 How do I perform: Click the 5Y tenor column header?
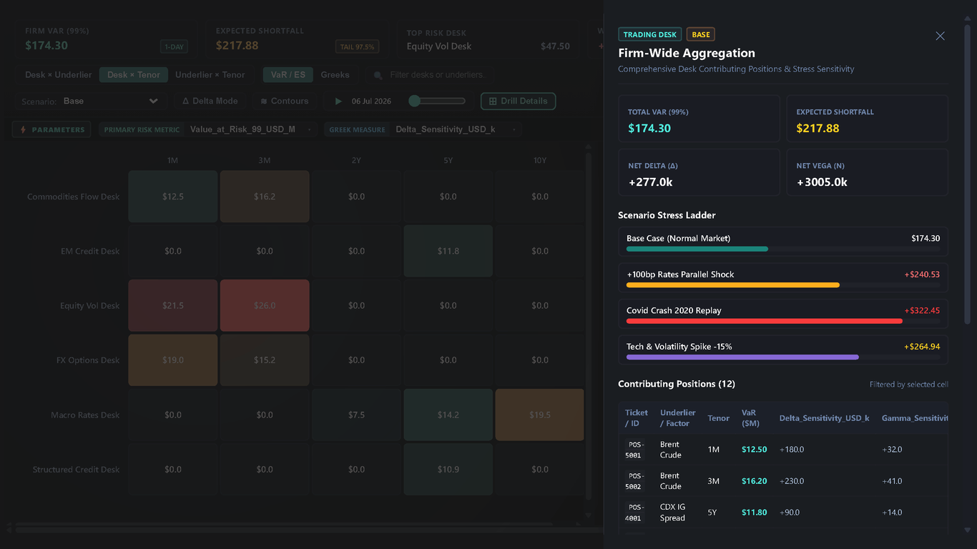coord(448,161)
